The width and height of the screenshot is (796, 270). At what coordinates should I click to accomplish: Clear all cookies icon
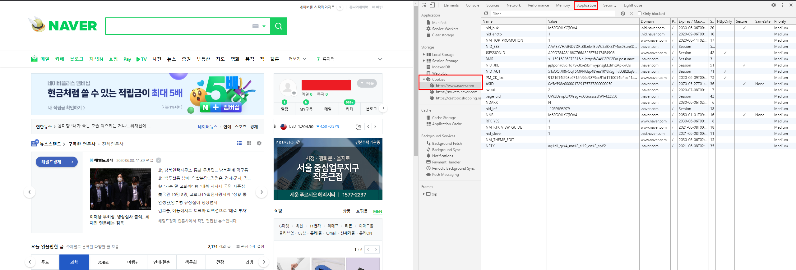click(x=623, y=13)
